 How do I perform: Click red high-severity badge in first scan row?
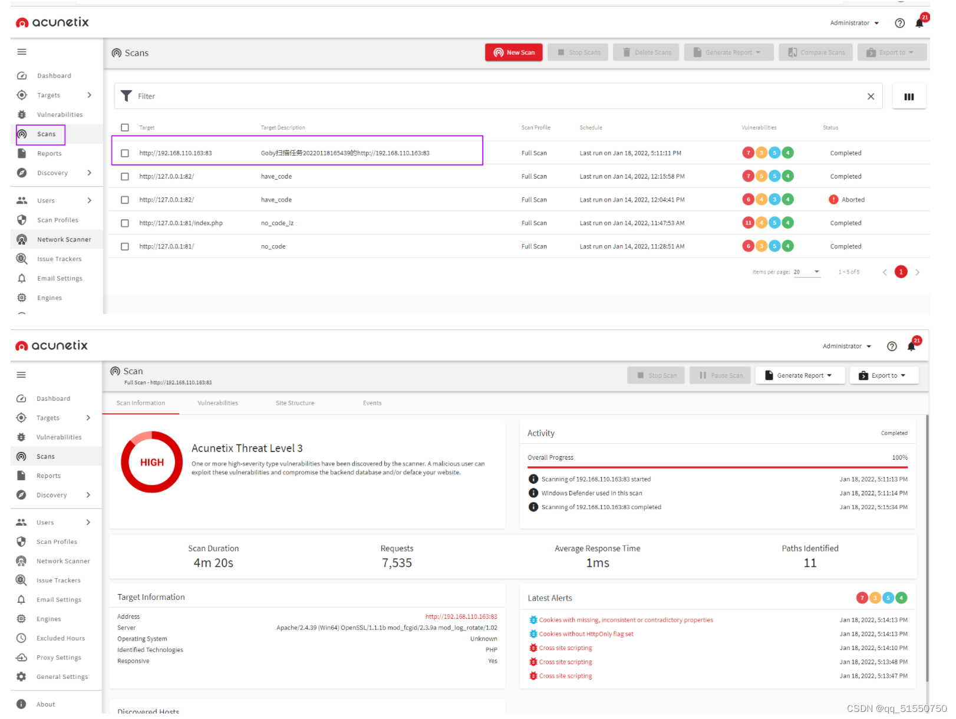click(x=748, y=153)
